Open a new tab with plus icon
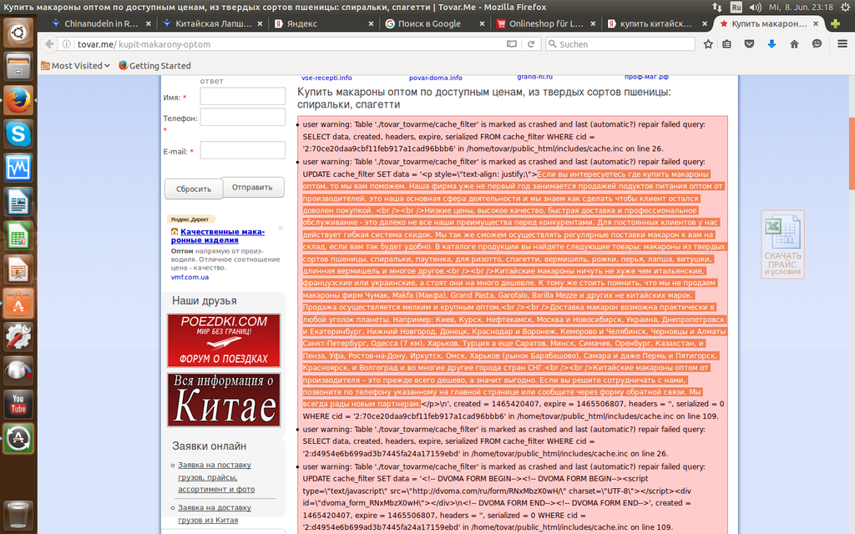This screenshot has height=534, width=855. tap(835, 23)
